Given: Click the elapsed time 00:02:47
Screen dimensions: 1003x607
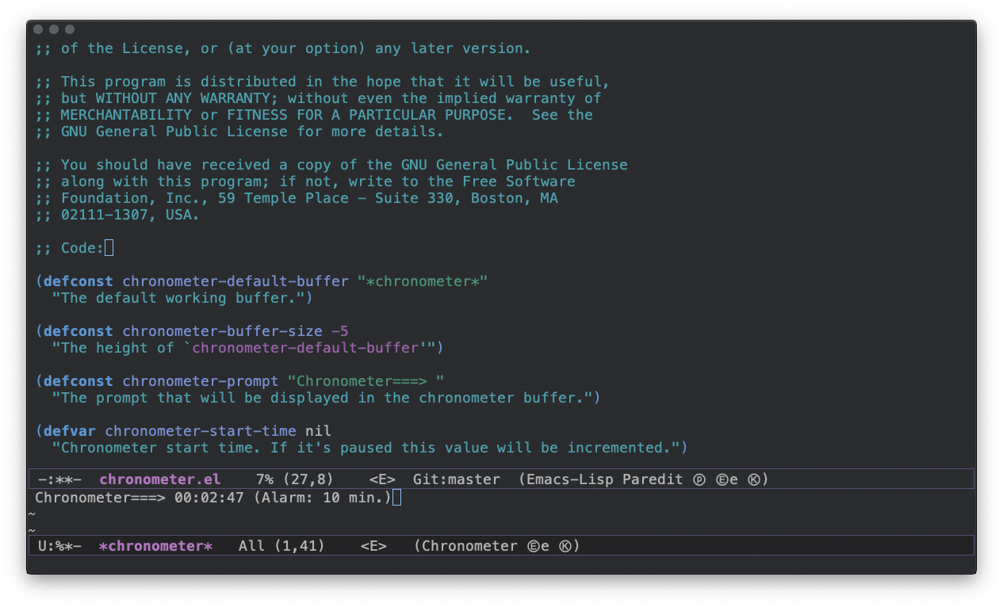Looking at the screenshot, I should point(209,498).
